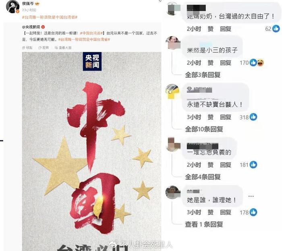Click 回复 under the 她是誰，誰理她 comment
The image size is (282, 251).
point(226,212)
